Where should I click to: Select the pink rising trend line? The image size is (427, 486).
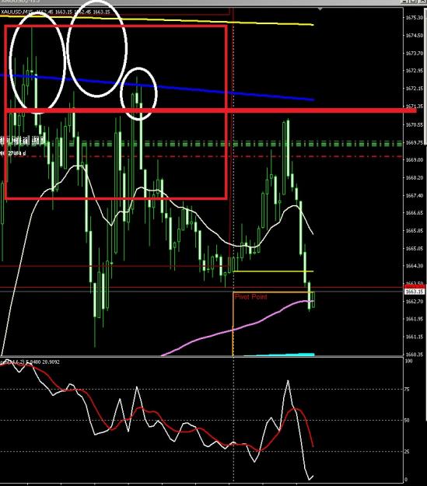coord(236,329)
